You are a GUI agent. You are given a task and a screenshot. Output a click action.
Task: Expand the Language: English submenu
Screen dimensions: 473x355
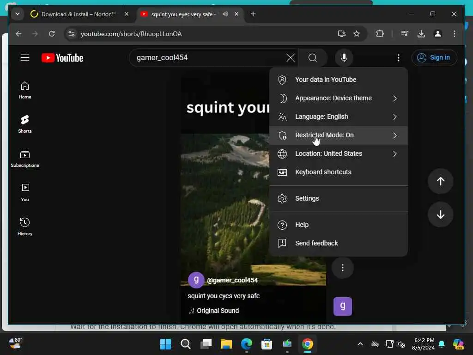[339, 117]
